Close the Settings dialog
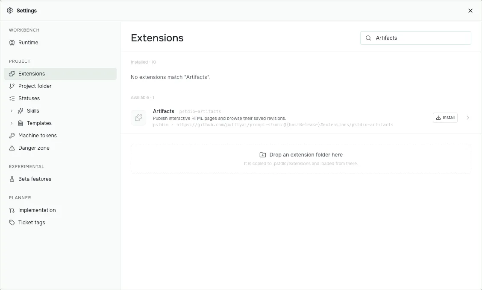Image resolution: width=482 pixels, height=290 pixels. pyautogui.click(x=470, y=11)
